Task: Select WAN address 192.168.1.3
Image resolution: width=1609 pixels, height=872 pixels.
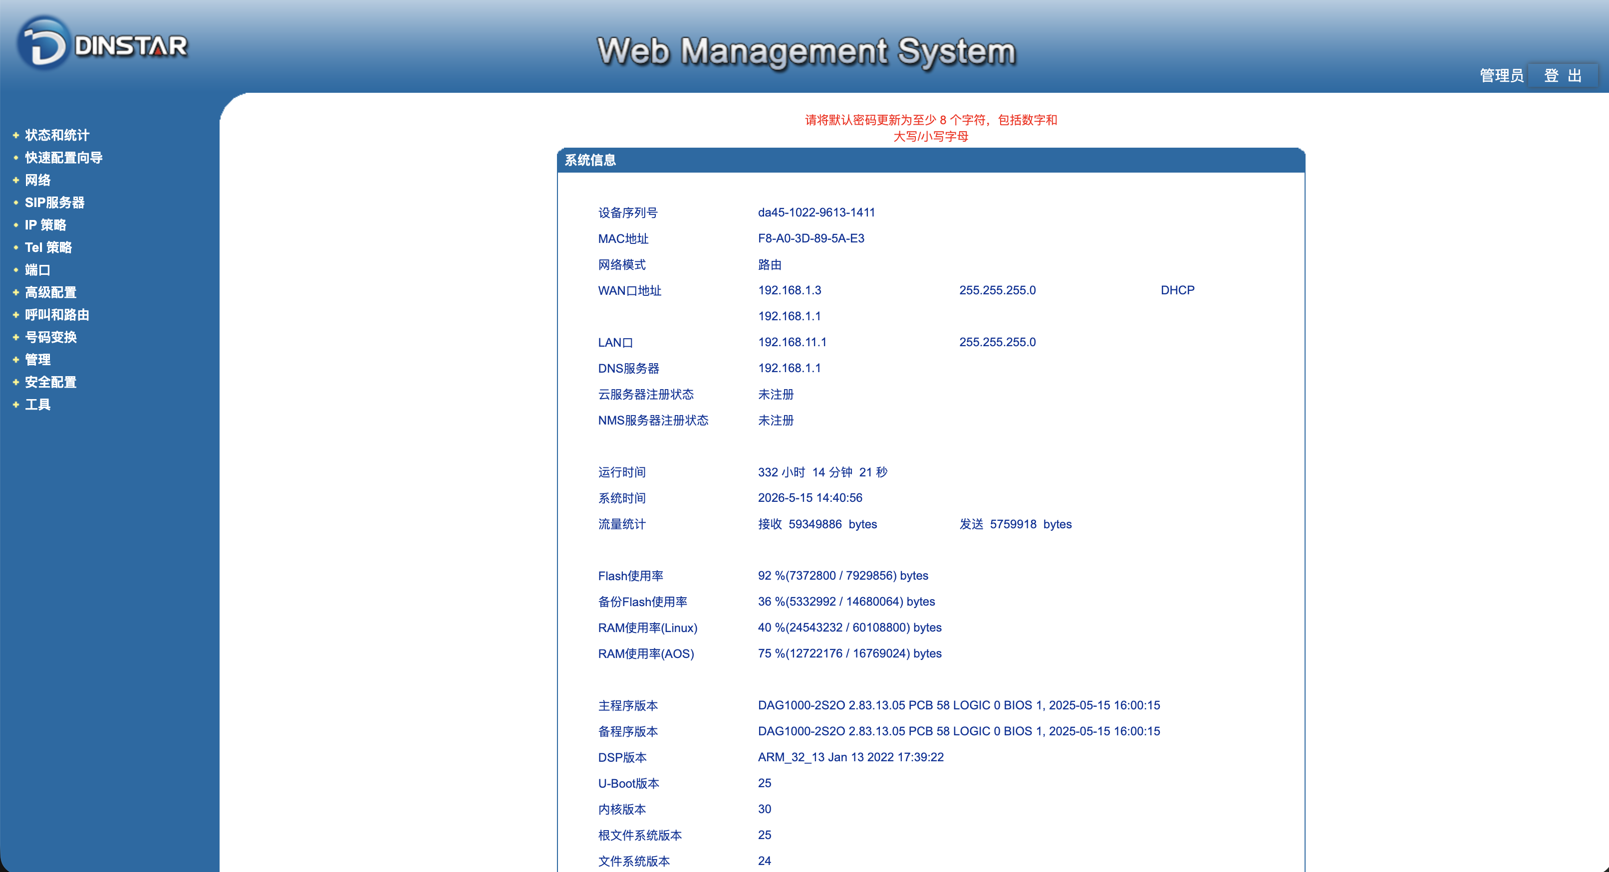Action: pyautogui.click(x=790, y=290)
